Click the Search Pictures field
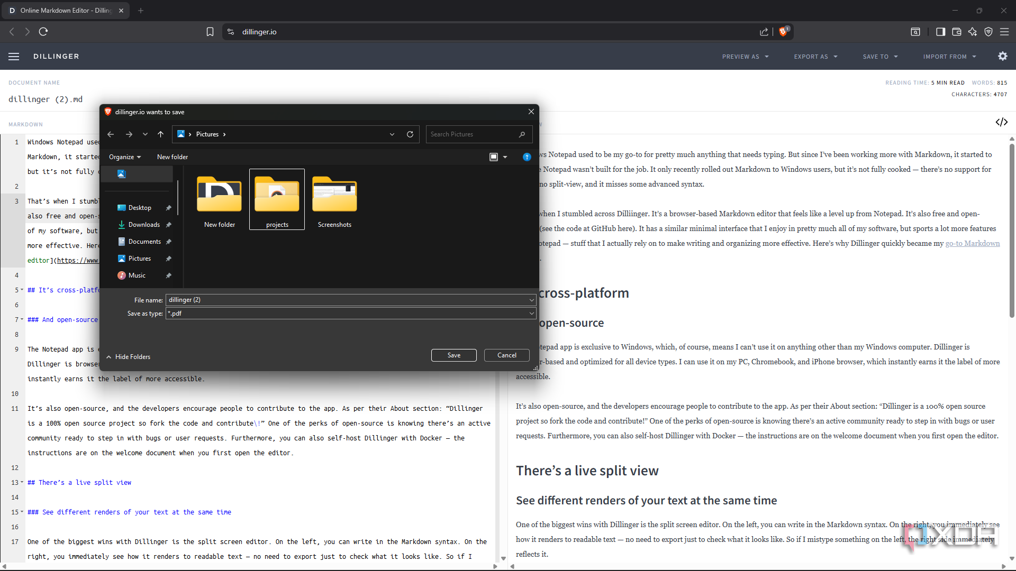 coord(479,134)
